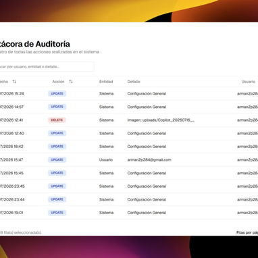
Task: Click the Acción column header label
Action: 58,82
